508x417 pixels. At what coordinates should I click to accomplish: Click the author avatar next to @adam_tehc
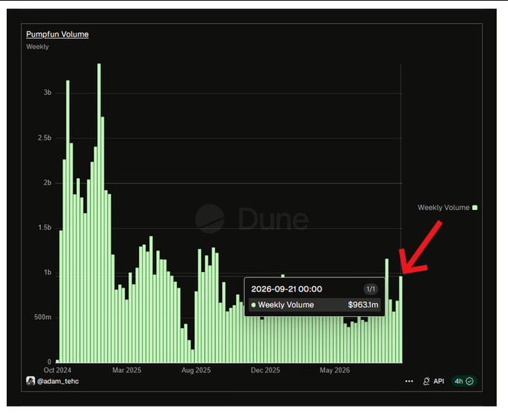click(31, 380)
